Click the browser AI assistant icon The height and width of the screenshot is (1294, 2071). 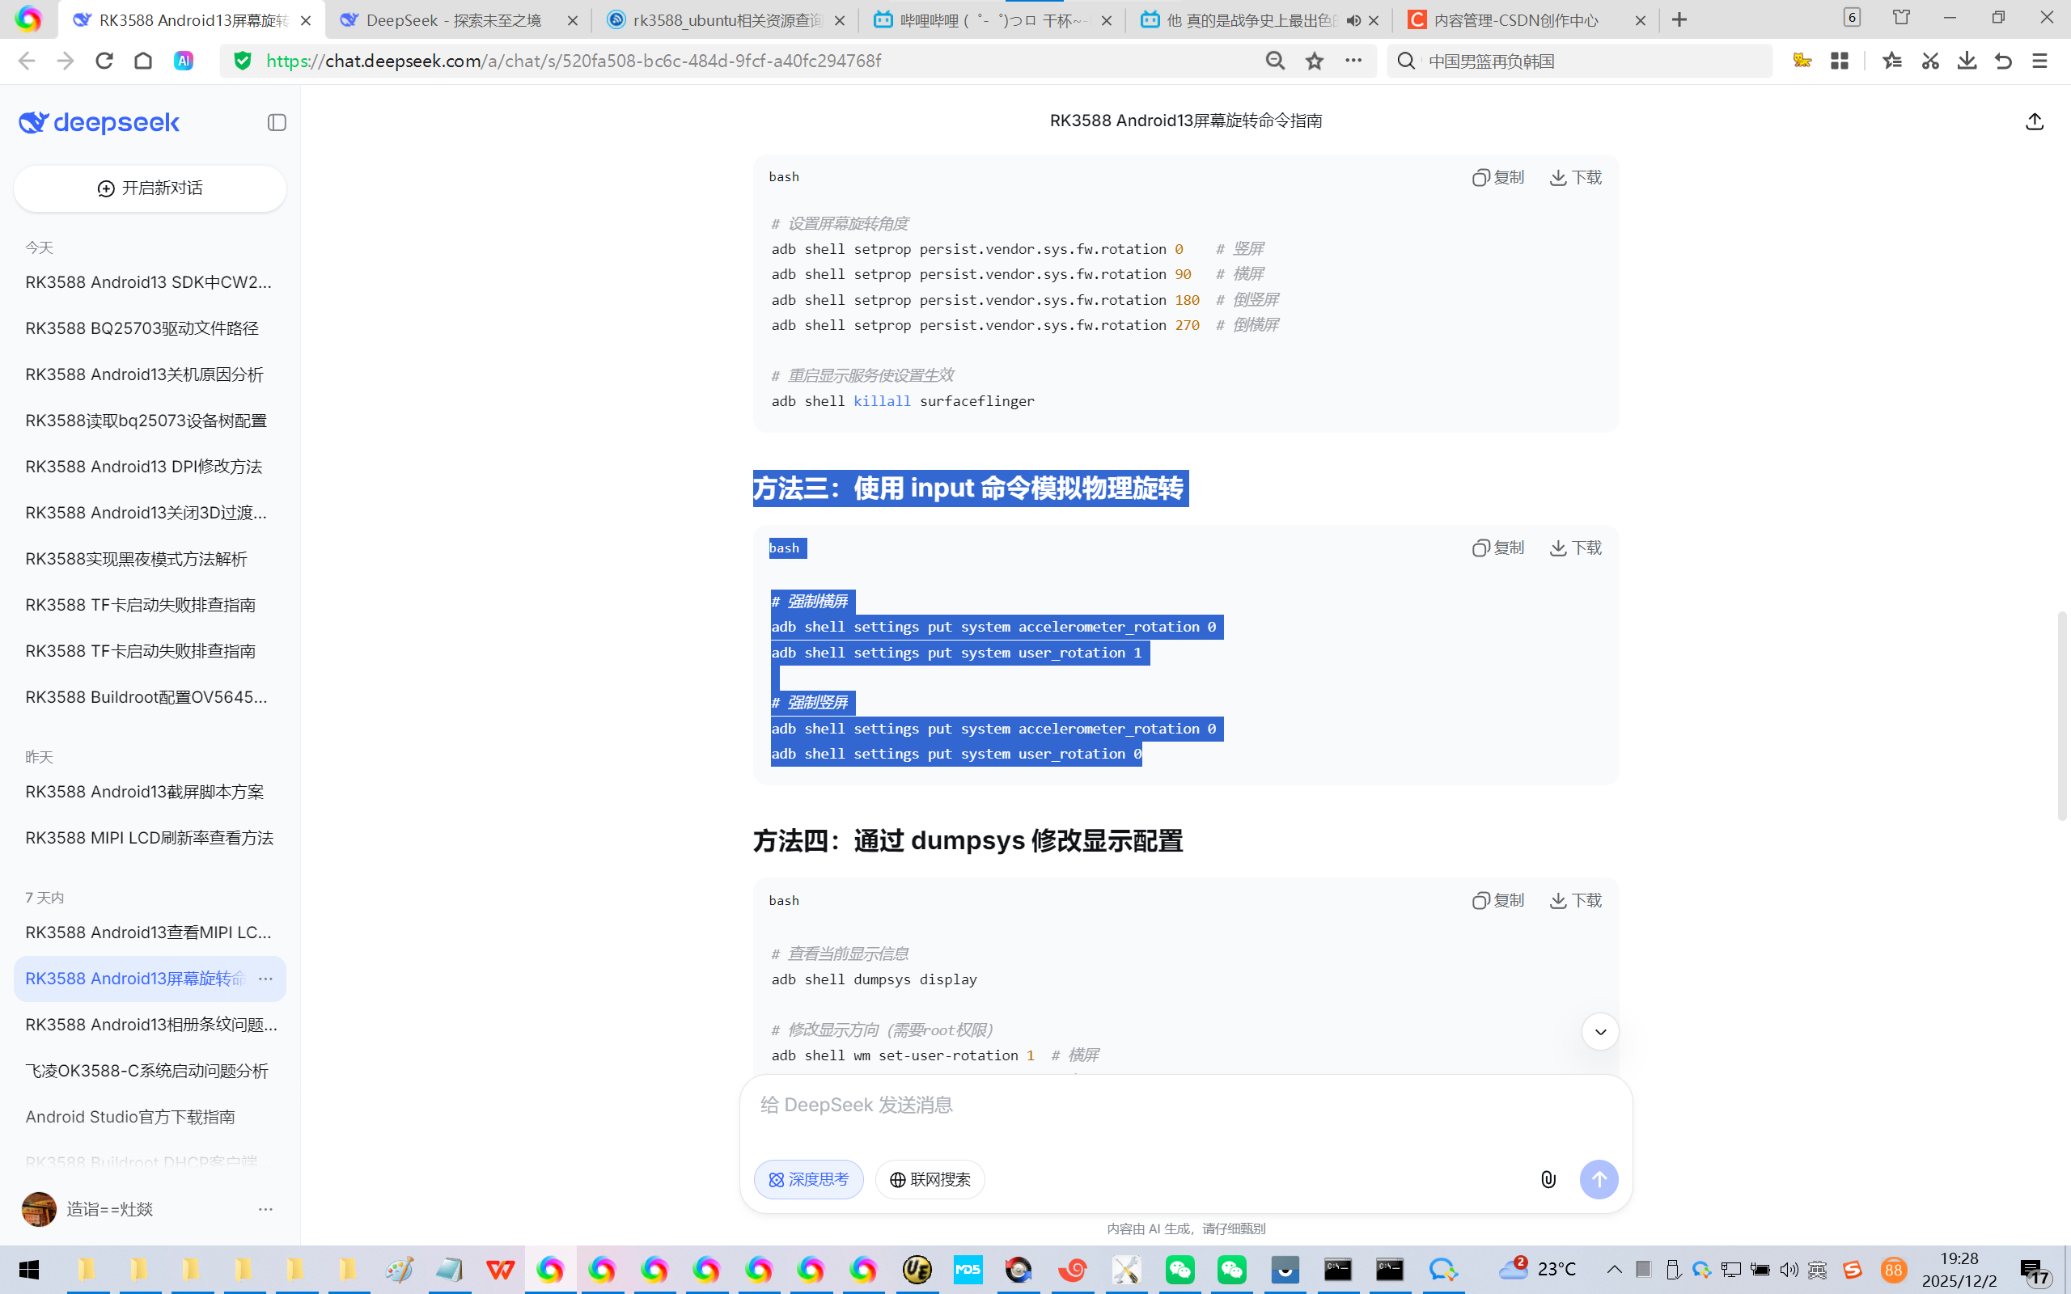pos(183,61)
